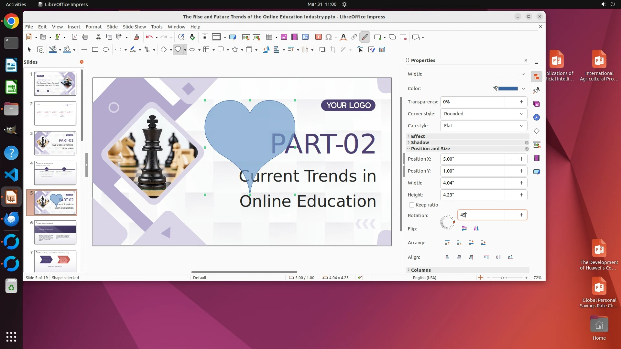Select slide 3 thumbnail
The height and width of the screenshot is (349, 621).
55,143
